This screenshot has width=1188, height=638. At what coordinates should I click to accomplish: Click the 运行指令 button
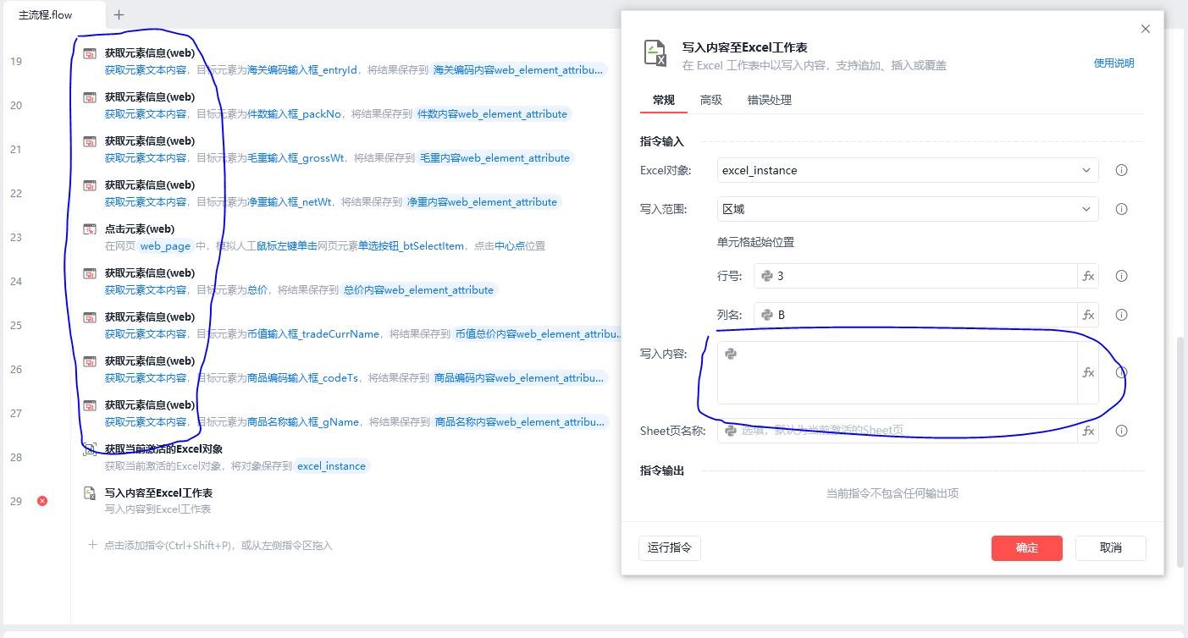pyautogui.click(x=669, y=547)
